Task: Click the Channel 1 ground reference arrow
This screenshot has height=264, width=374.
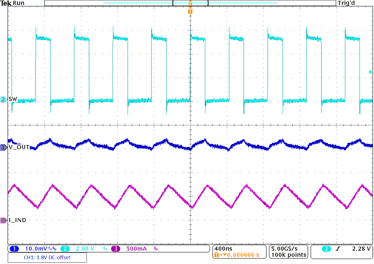Action: (3, 147)
